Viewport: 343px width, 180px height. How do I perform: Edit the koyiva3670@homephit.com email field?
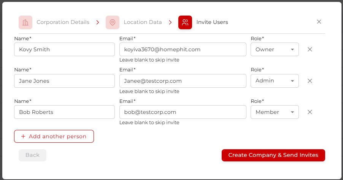[183, 49]
